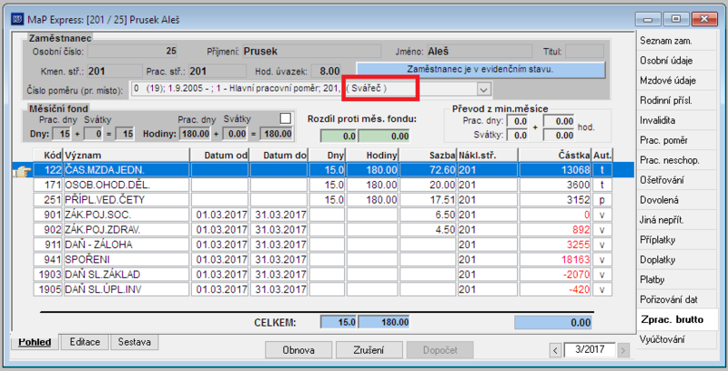Select row 1903 DAŇ SL.ZÁKLAD

(x=323, y=274)
